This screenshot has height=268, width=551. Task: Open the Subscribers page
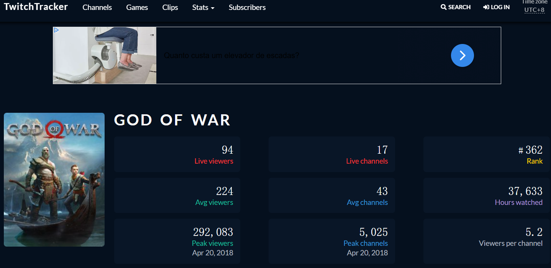click(x=247, y=8)
